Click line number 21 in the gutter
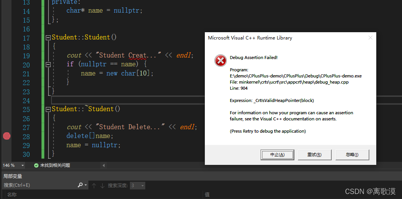 click(x=27, y=74)
